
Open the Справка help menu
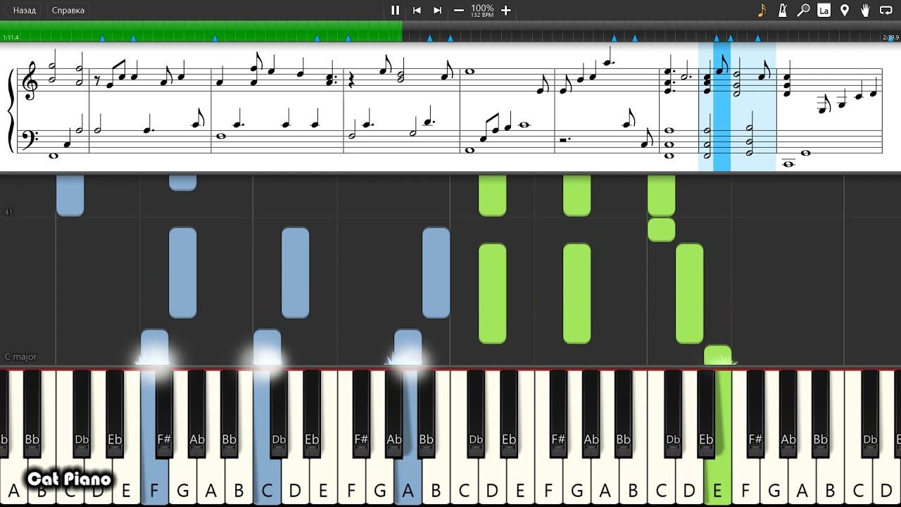point(68,11)
